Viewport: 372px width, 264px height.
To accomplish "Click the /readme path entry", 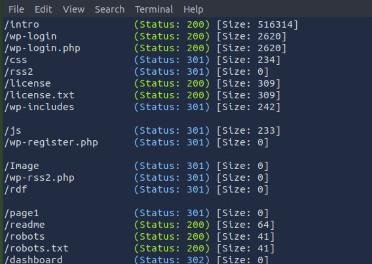I will coord(24,225).
